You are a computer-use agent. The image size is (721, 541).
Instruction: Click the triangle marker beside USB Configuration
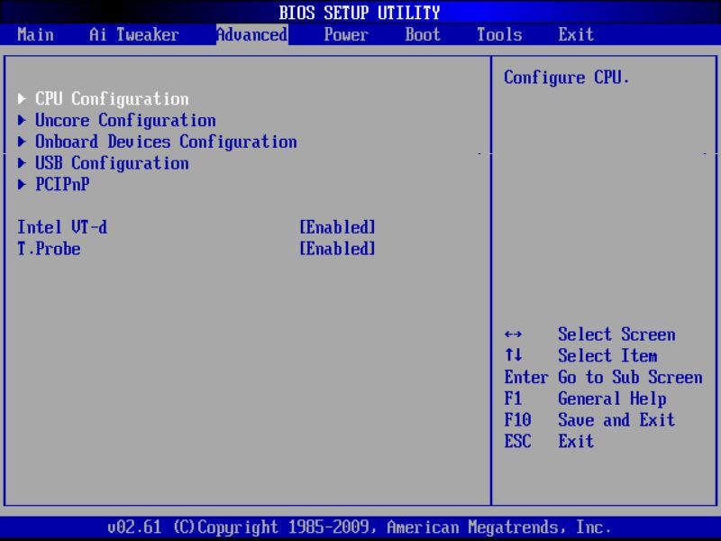coord(22,164)
